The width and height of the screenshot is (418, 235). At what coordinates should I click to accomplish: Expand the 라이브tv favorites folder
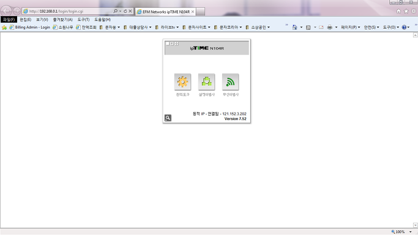point(167,27)
